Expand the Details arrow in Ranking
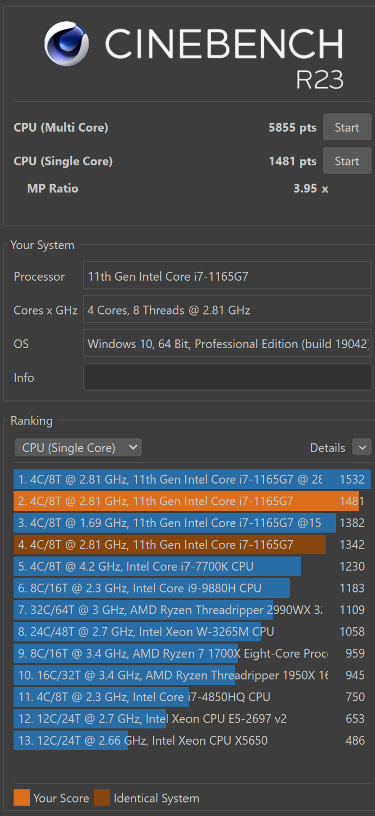The width and height of the screenshot is (375, 816). coord(362,448)
